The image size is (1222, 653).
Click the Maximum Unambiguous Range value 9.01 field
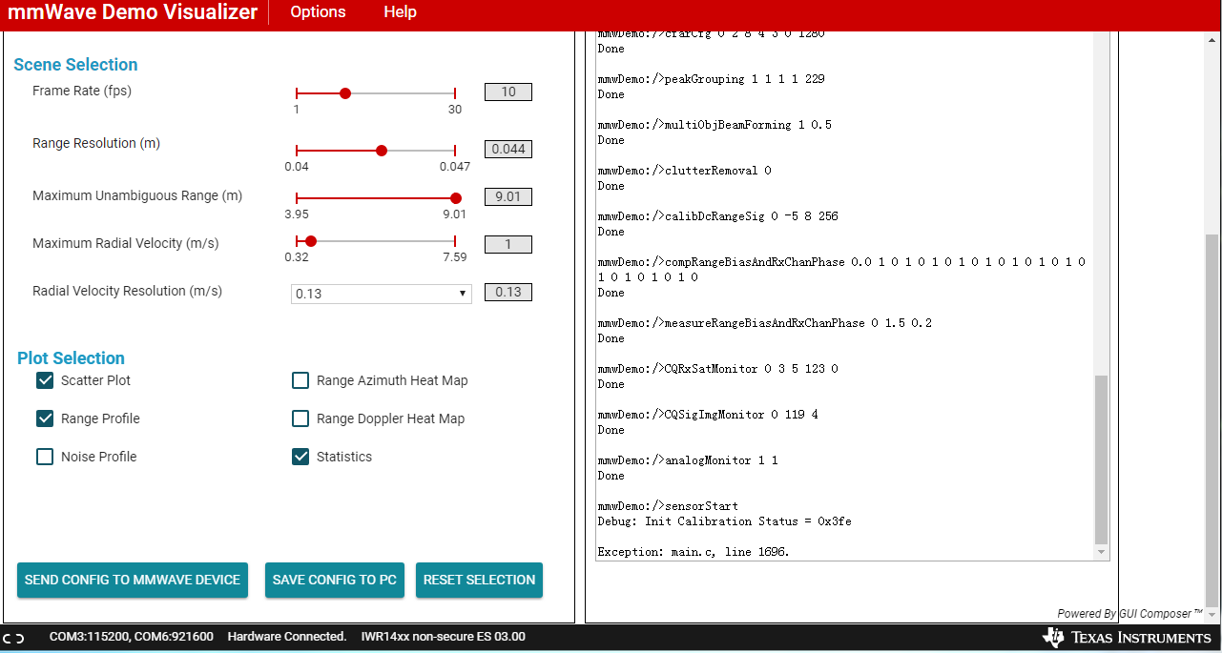tap(508, 197)
